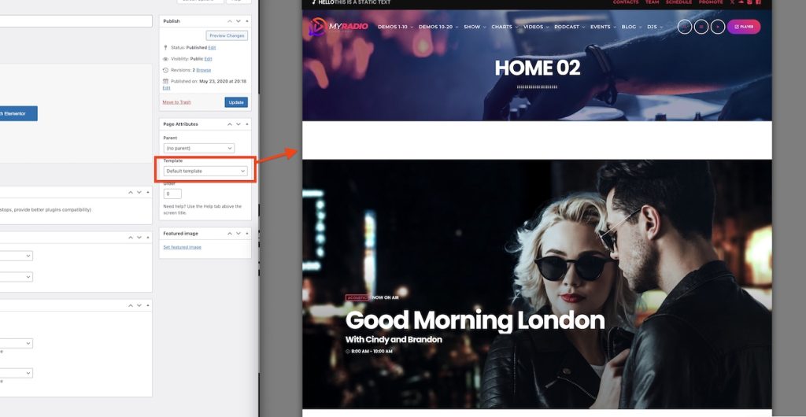This screenshot has width=806, height=417.
Task: Click the Instagram icon in top bar
Action: pyautogui.click(x=750, y=2)
